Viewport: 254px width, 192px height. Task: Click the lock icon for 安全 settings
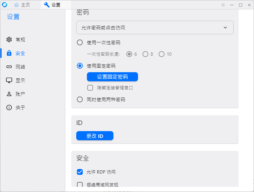coord(9,53)
